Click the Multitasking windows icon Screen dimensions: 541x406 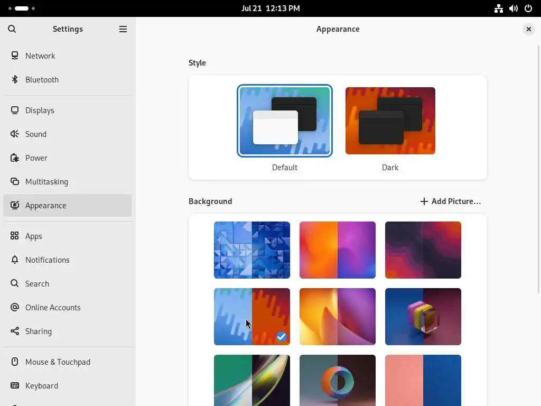pos(14,182)
